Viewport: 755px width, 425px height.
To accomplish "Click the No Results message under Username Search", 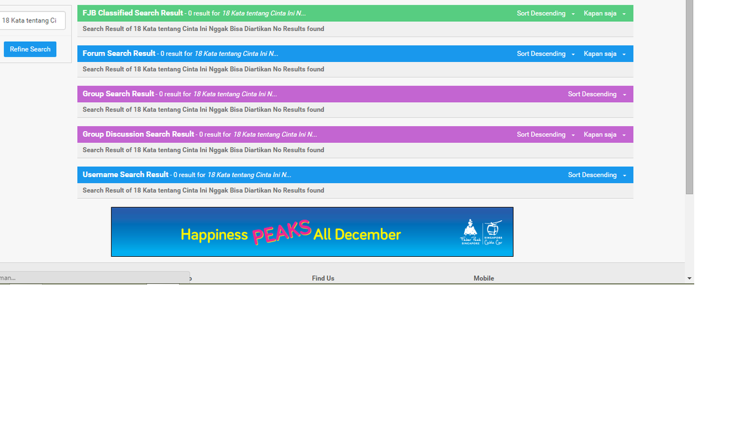I will tap(203, 191).
